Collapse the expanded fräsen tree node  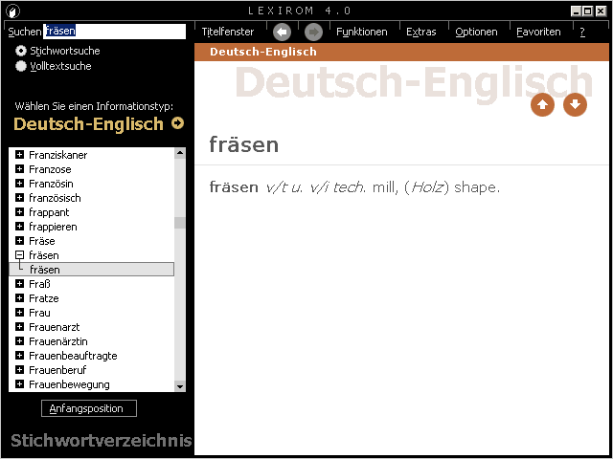pyautogui.click(x=19, y=255)
